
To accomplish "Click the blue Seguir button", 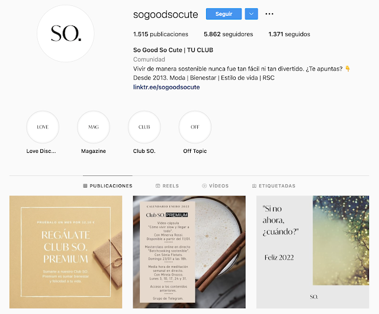I will point(224,14).
